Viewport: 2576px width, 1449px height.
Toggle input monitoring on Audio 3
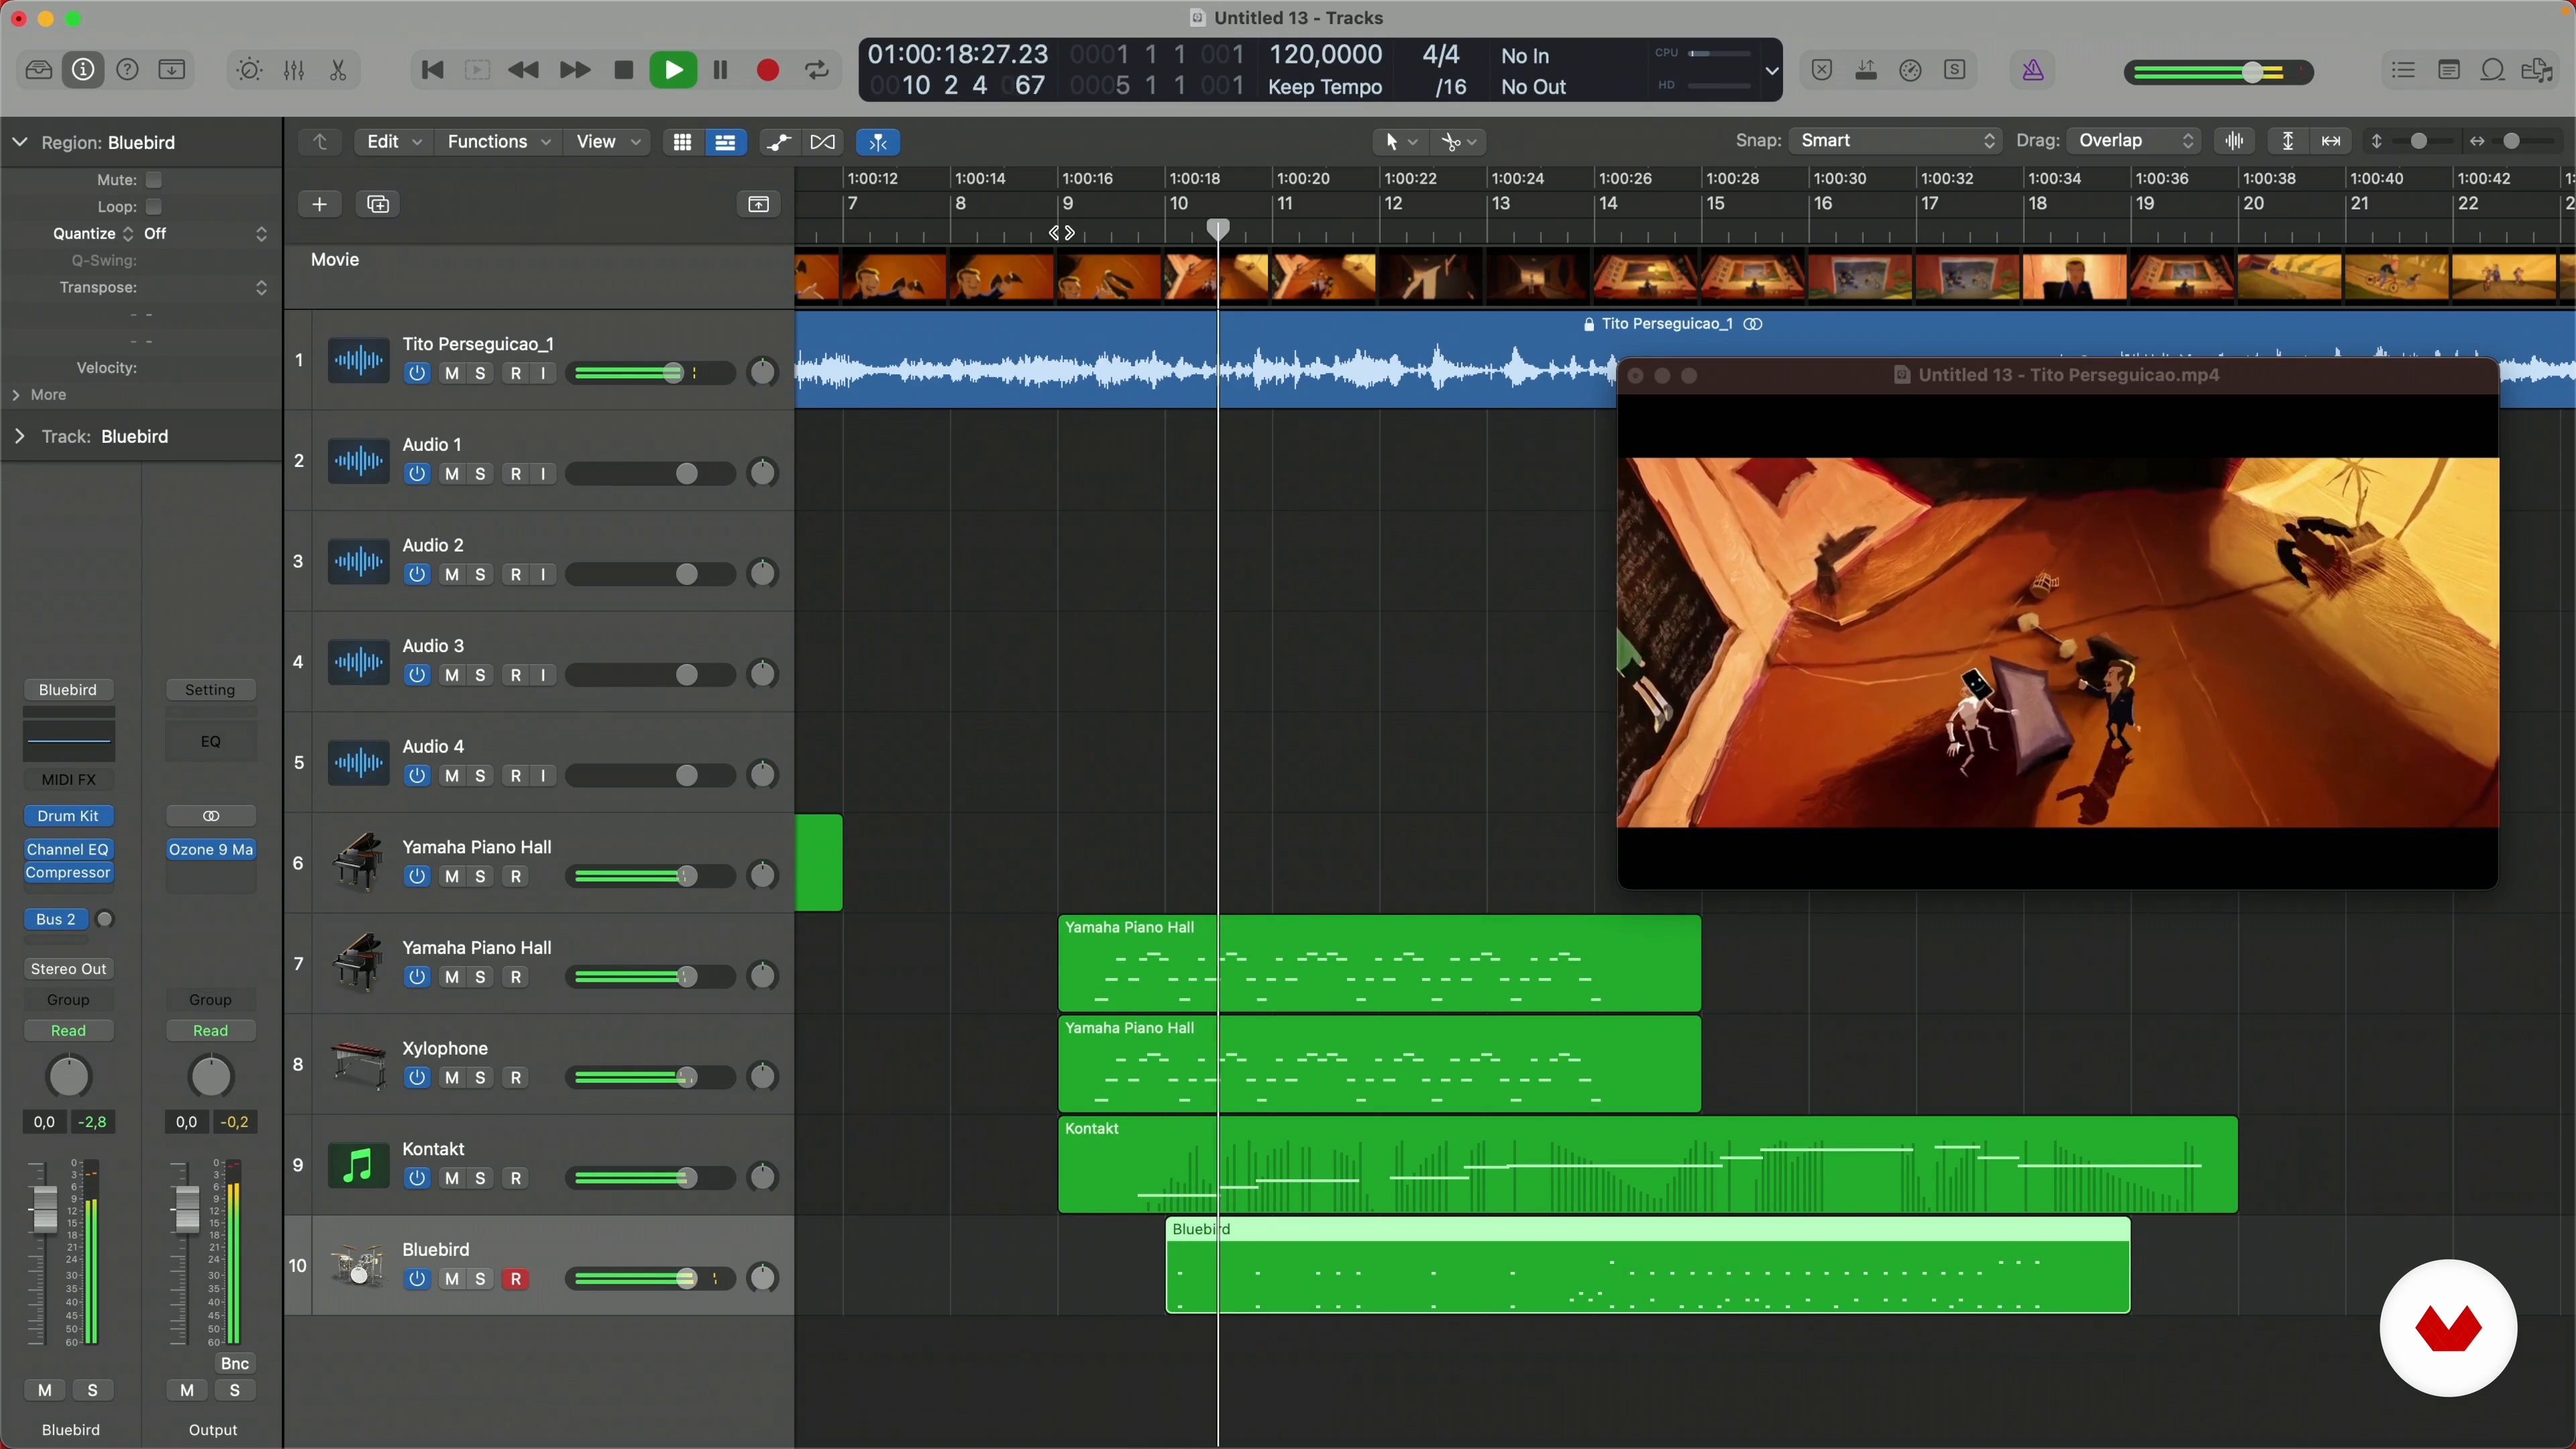(543, 675)
